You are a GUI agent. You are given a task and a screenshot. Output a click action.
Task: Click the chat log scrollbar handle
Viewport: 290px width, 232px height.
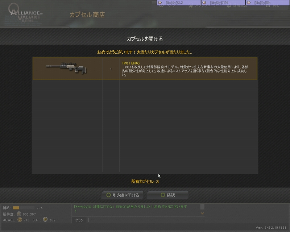(x=202, y=207)
